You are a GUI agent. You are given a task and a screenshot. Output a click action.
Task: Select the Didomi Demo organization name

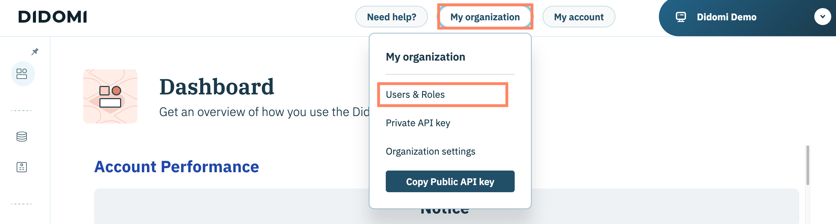click(x=726, y=17)
